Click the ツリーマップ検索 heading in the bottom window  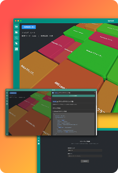[x=85, y=141]
